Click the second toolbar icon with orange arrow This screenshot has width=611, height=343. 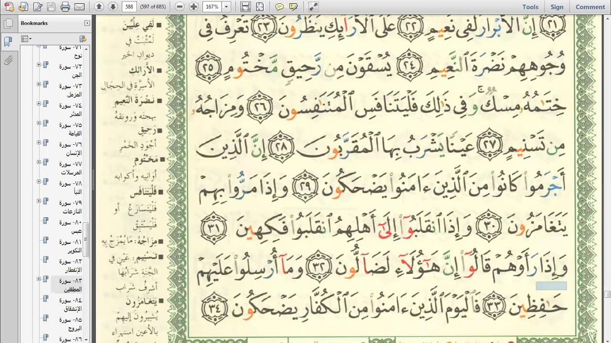point(23,7)
